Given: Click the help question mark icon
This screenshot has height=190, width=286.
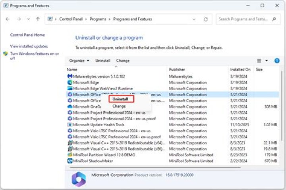Looking at the screenshot, I should pos(277,61).
